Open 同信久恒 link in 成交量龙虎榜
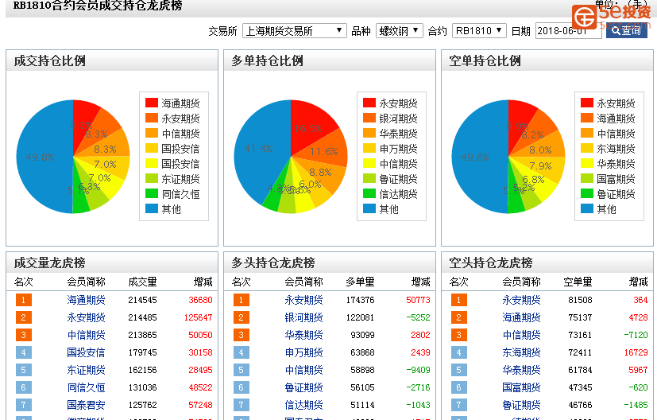The height and width of the screenshot is (420, 657). point(86,387)
